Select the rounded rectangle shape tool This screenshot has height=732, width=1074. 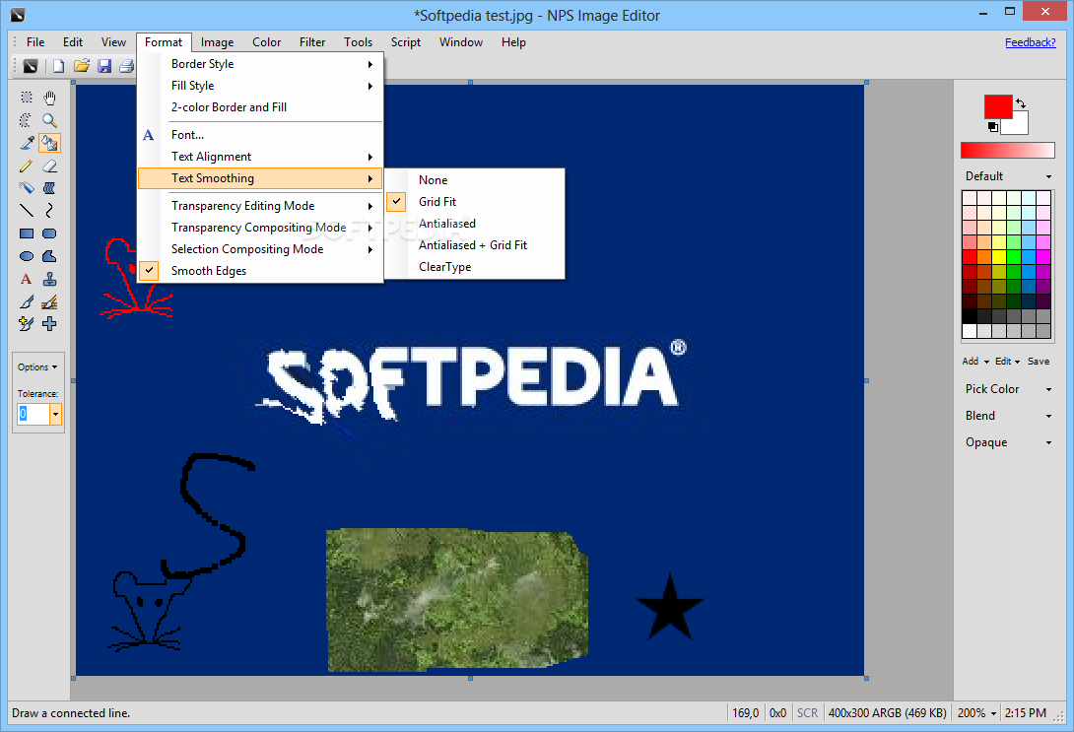click(49, 233)
